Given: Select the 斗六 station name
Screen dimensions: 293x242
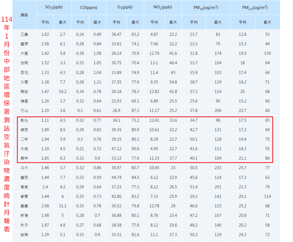Looking at the screenshot, I should tap(24, 168).
